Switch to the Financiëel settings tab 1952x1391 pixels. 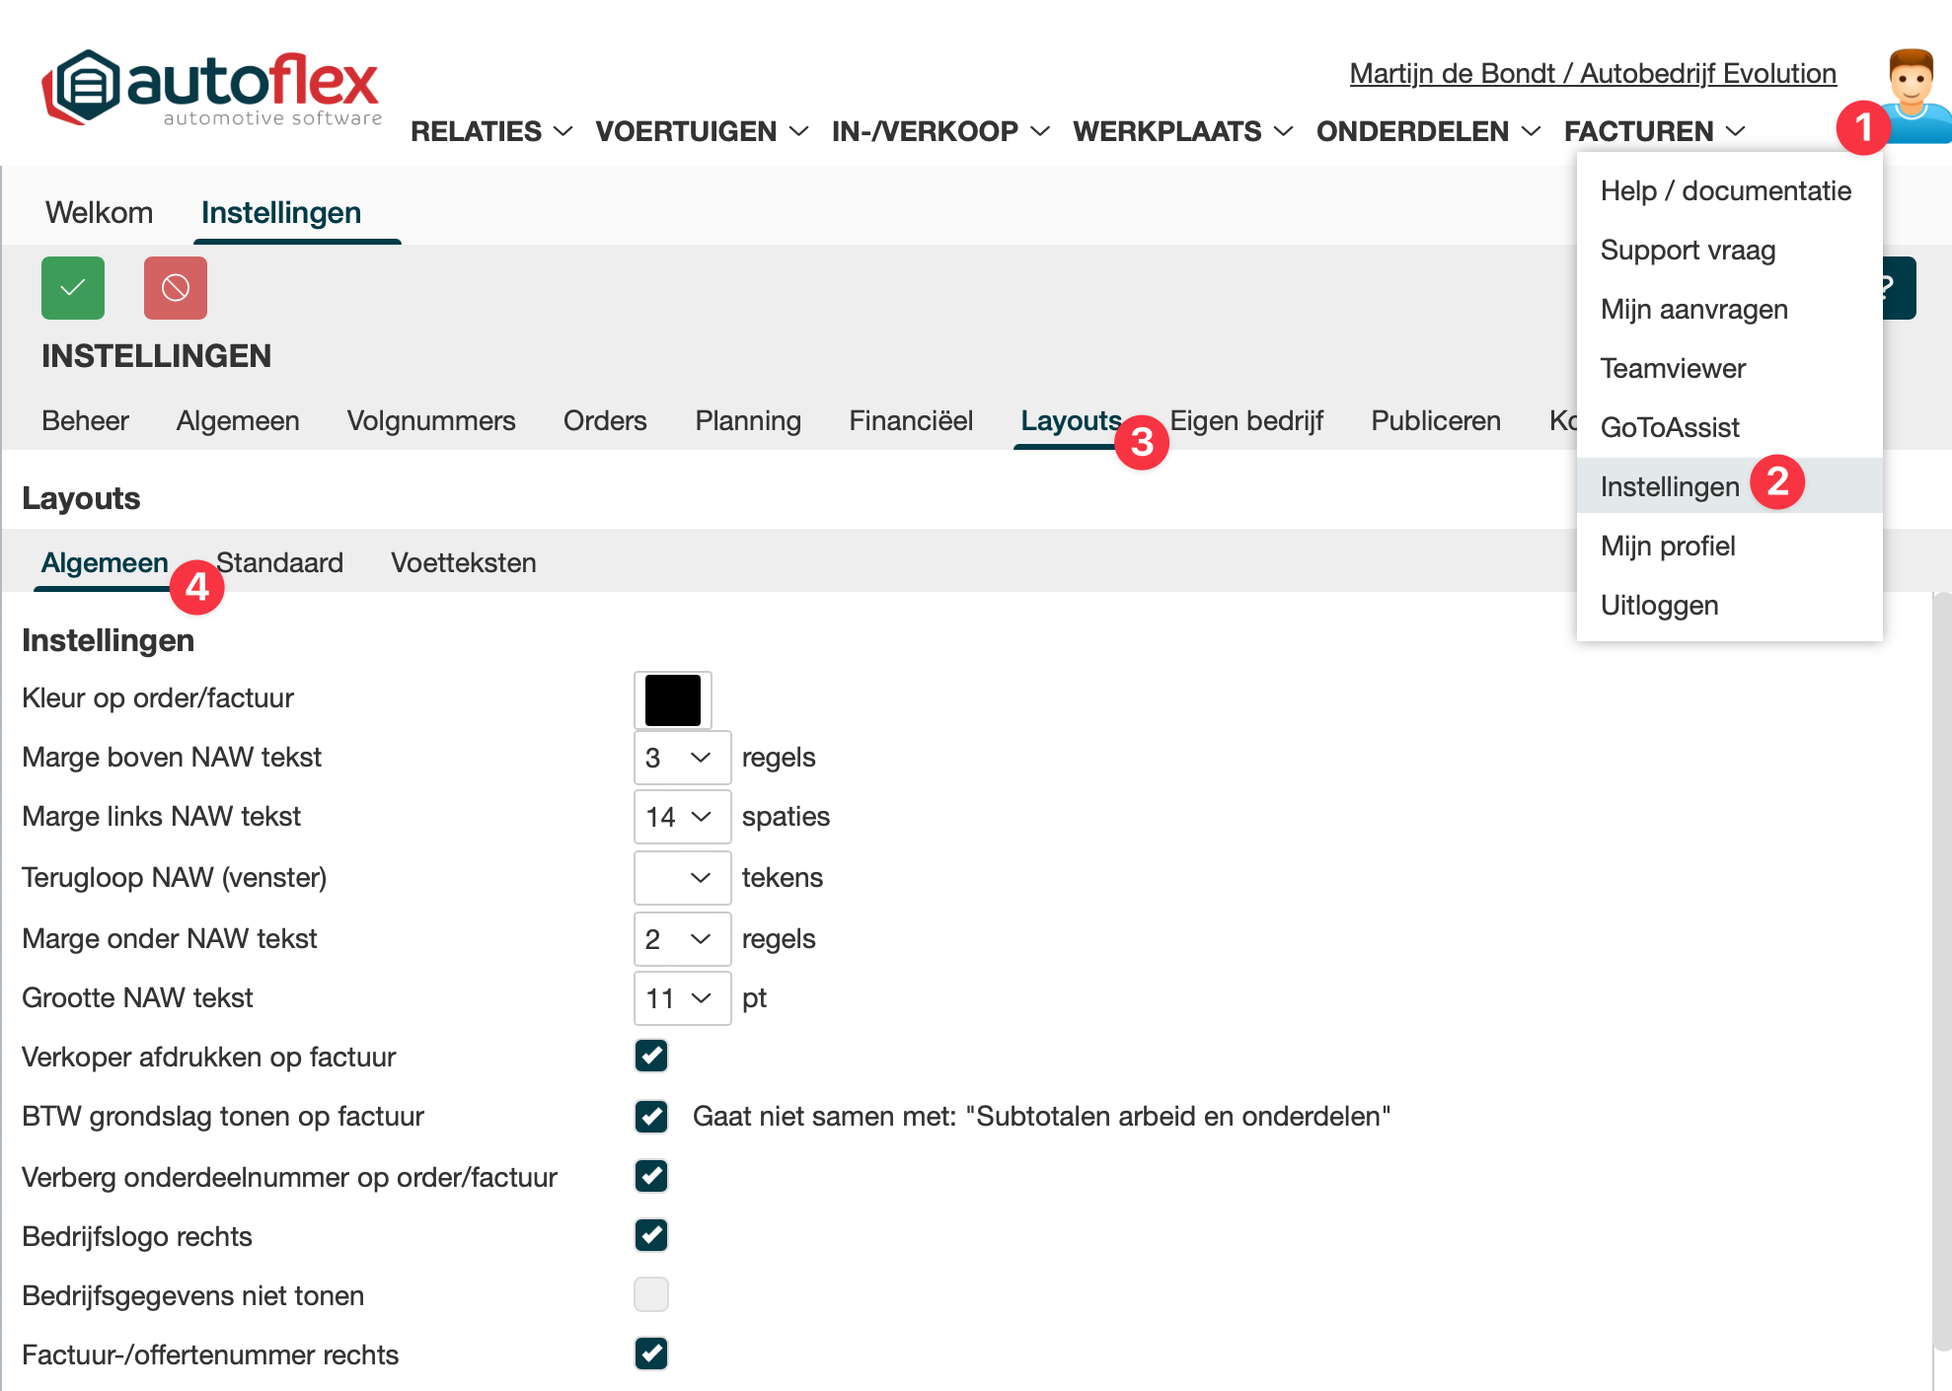click(x=910, y=420)
